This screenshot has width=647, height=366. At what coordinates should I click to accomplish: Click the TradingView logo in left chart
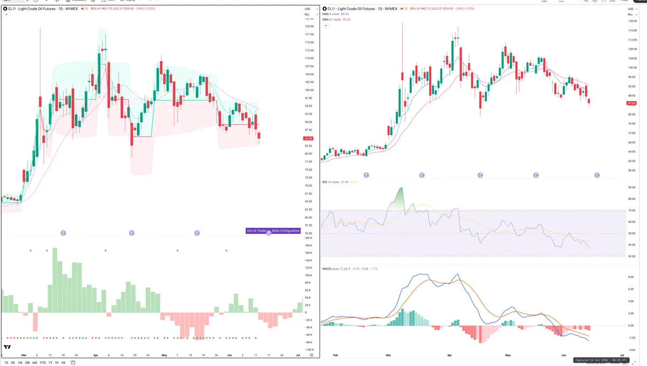pos(8,347)
